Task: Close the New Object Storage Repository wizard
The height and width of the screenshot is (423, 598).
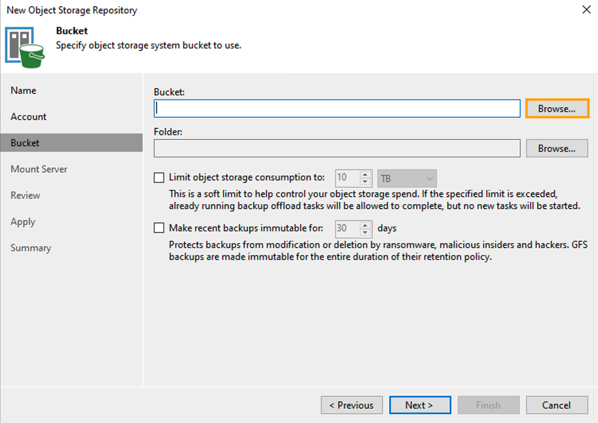Action: pos(586,10)
